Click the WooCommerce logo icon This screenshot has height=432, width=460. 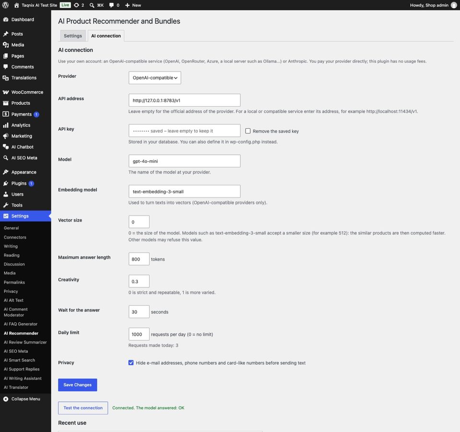click(6, 92)
